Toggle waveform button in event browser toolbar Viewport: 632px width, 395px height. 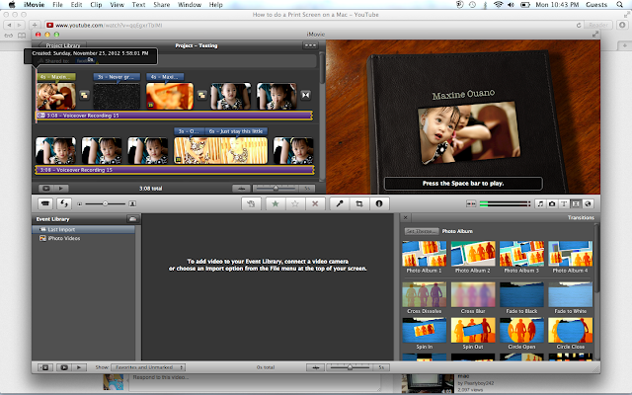(x=316, y=367)
